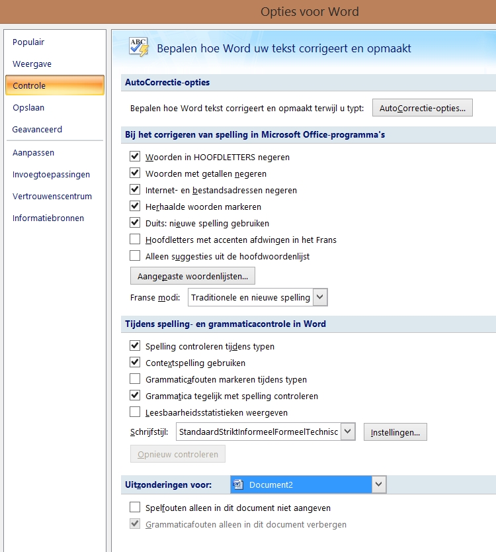496x552 pixels.
Task: Go to the Opslaan settings
Action: (28, 108)
